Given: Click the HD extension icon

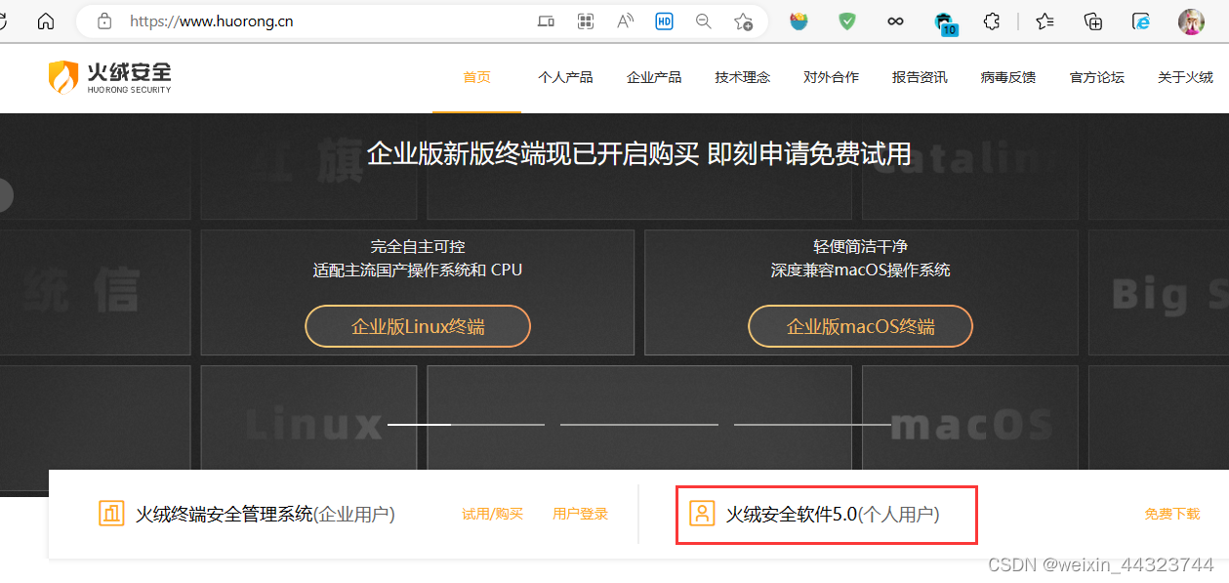Looking at the screenshot, I should click(664, 21).
